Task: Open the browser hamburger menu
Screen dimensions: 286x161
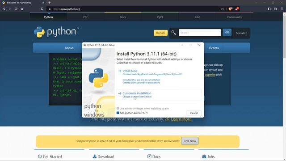Action: 282,9
